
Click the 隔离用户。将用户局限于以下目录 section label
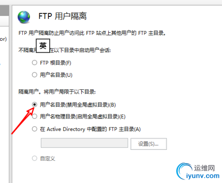[57, 92]
